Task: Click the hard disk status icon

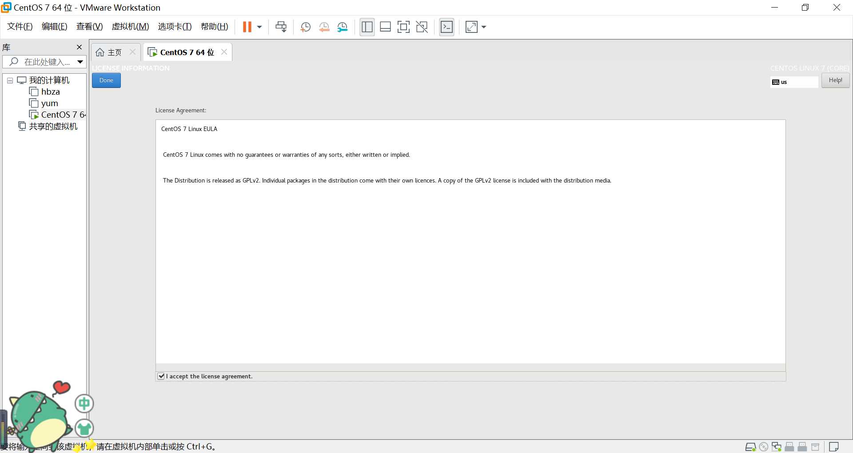Action: click(x=750, y=447)
